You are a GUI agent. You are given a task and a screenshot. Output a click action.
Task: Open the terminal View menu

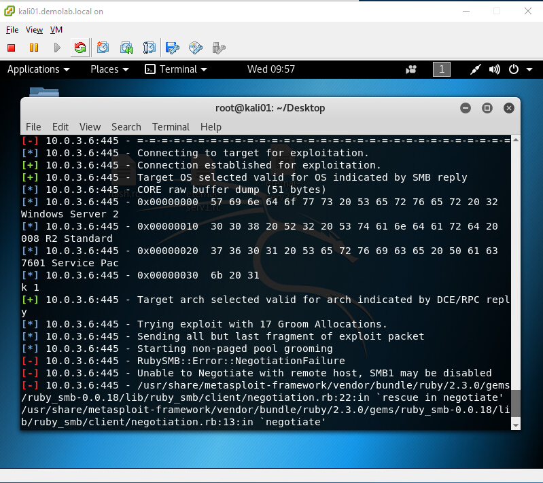pos(90,127)
